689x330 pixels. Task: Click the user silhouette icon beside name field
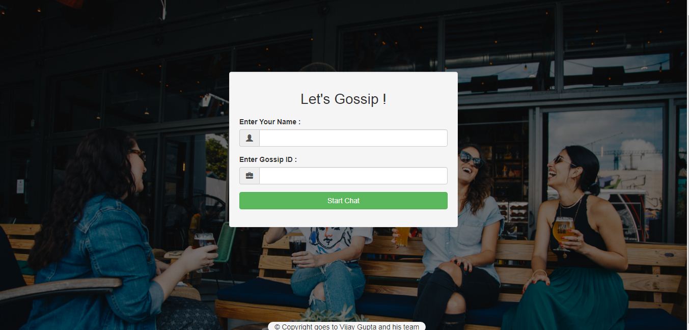[250, 138]
